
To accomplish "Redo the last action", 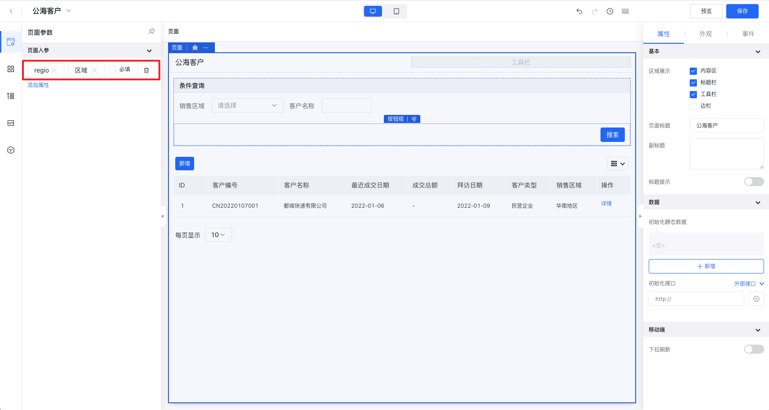I will coord(595,11).
